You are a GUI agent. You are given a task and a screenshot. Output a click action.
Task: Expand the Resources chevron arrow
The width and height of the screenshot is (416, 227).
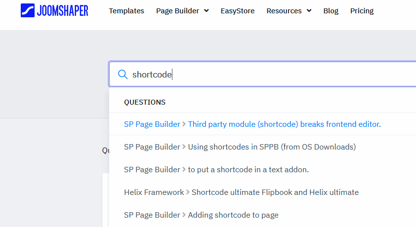(309, 11)
